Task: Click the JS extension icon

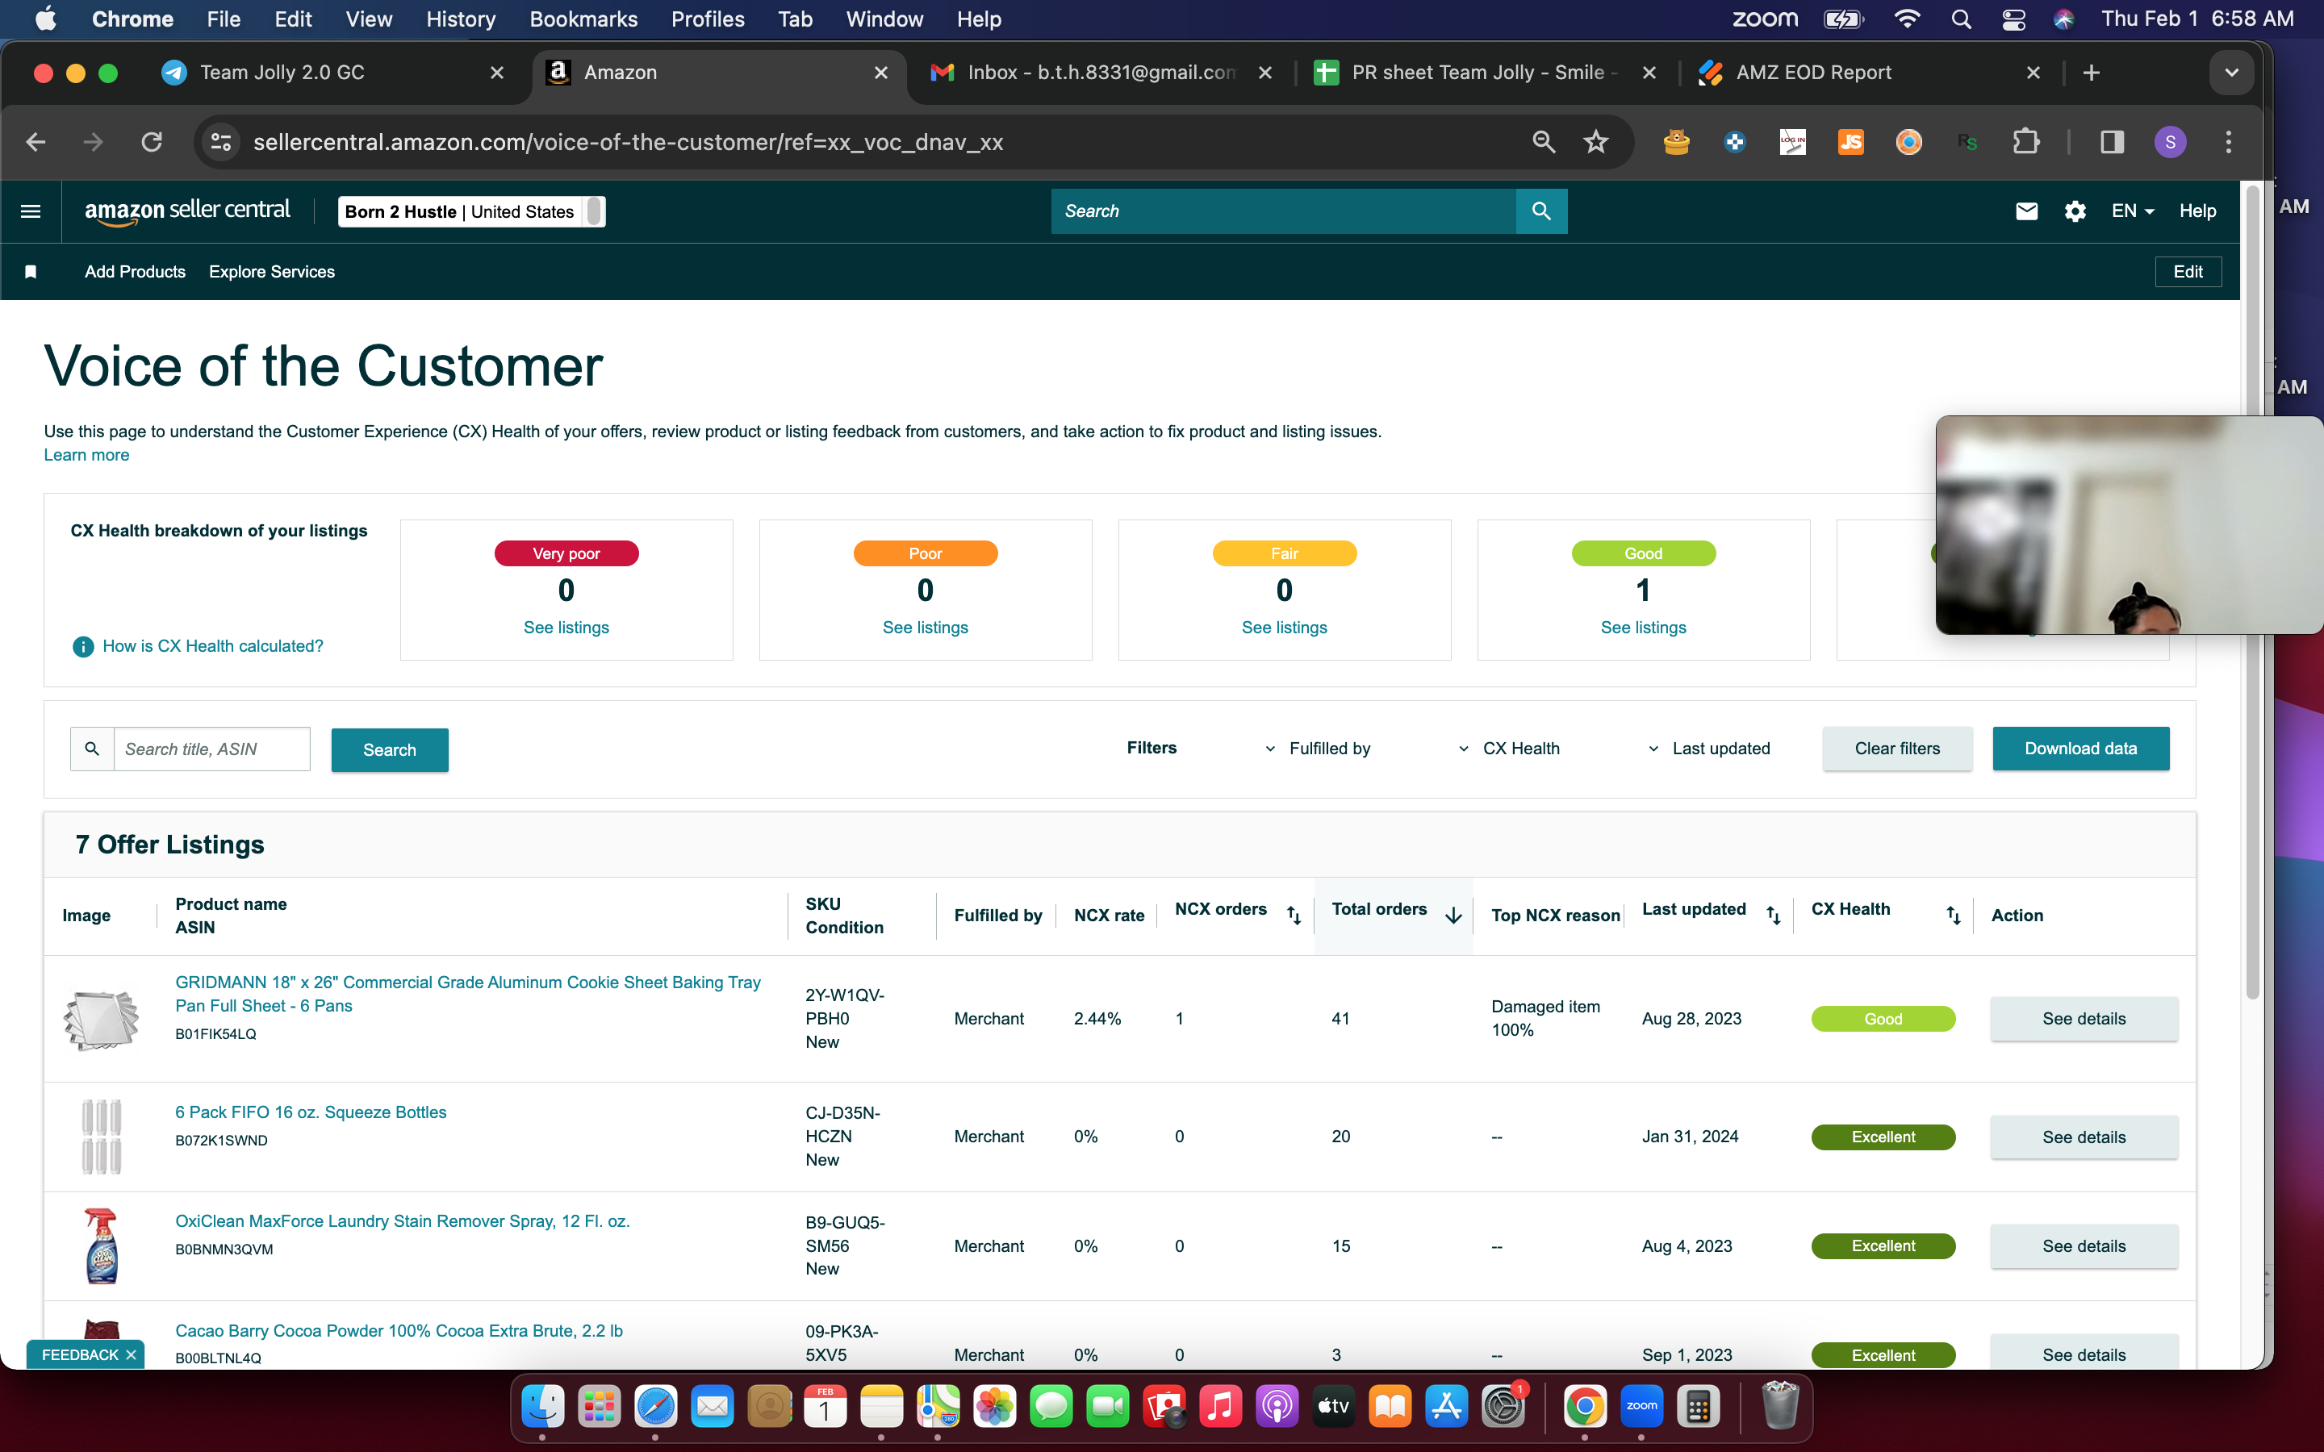Action: click(1850, 142)
